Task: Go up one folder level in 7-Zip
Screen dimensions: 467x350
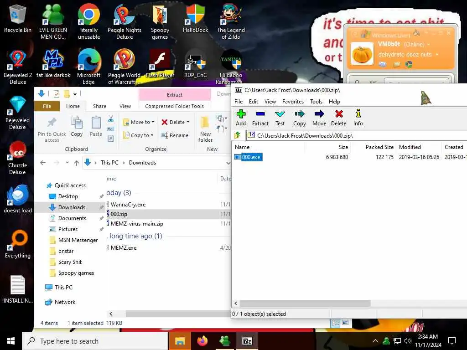Action: click(237, 135)
